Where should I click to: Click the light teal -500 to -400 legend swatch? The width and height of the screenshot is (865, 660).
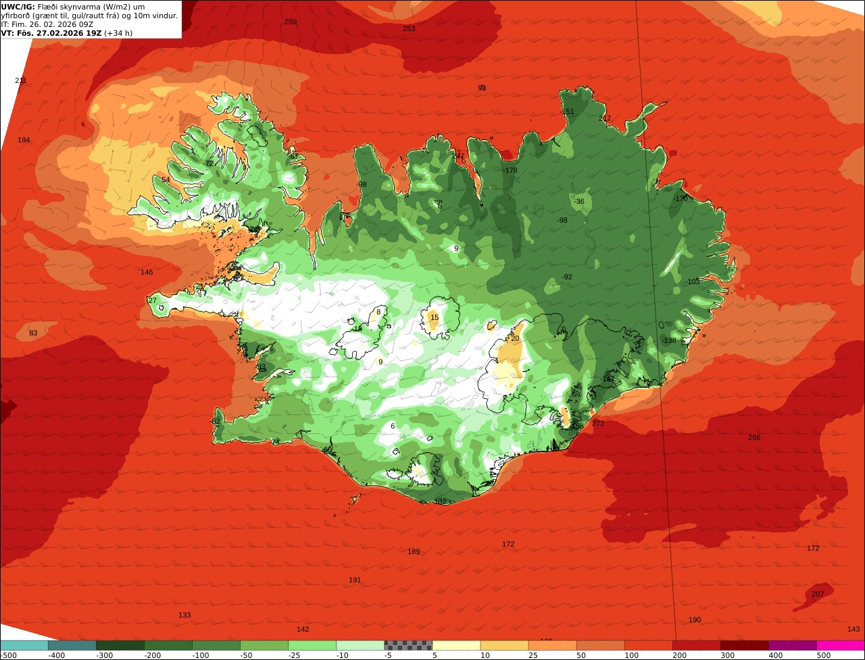(24, 645)
